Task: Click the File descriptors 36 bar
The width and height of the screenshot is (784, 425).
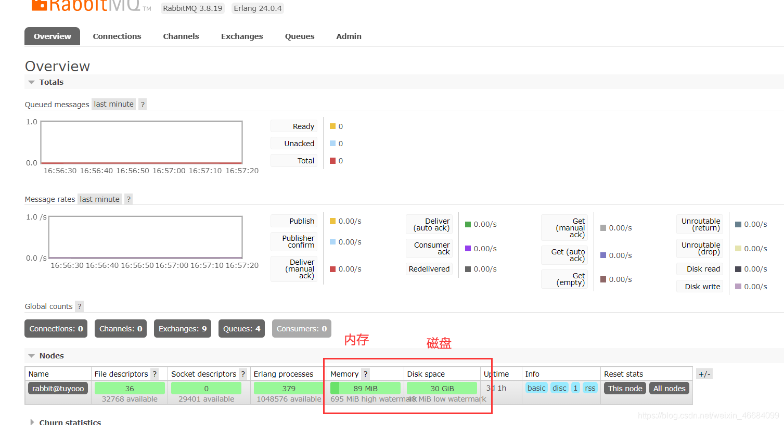Action: point(130,388)
